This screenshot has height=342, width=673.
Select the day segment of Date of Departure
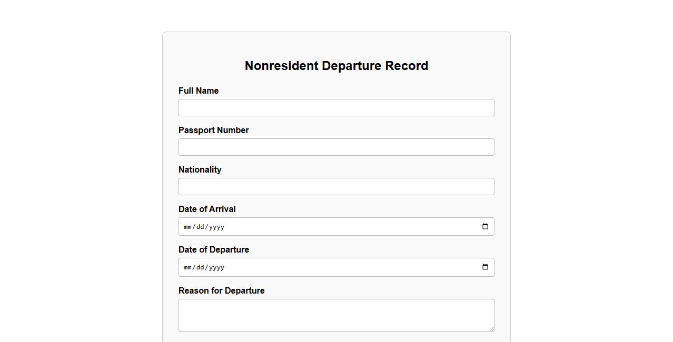(x=200, y=268)
